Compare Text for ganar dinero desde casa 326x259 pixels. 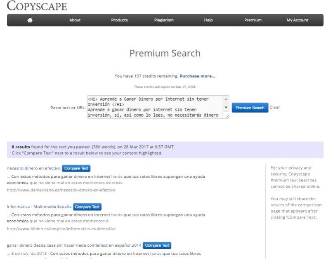[x=157, y=245]
